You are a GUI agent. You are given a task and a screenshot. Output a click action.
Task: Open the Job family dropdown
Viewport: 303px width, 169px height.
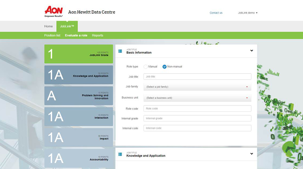197,87
